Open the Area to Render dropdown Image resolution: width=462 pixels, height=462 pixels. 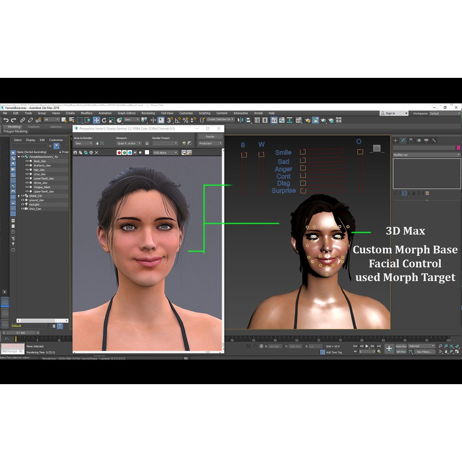click(x=83, y=143)
